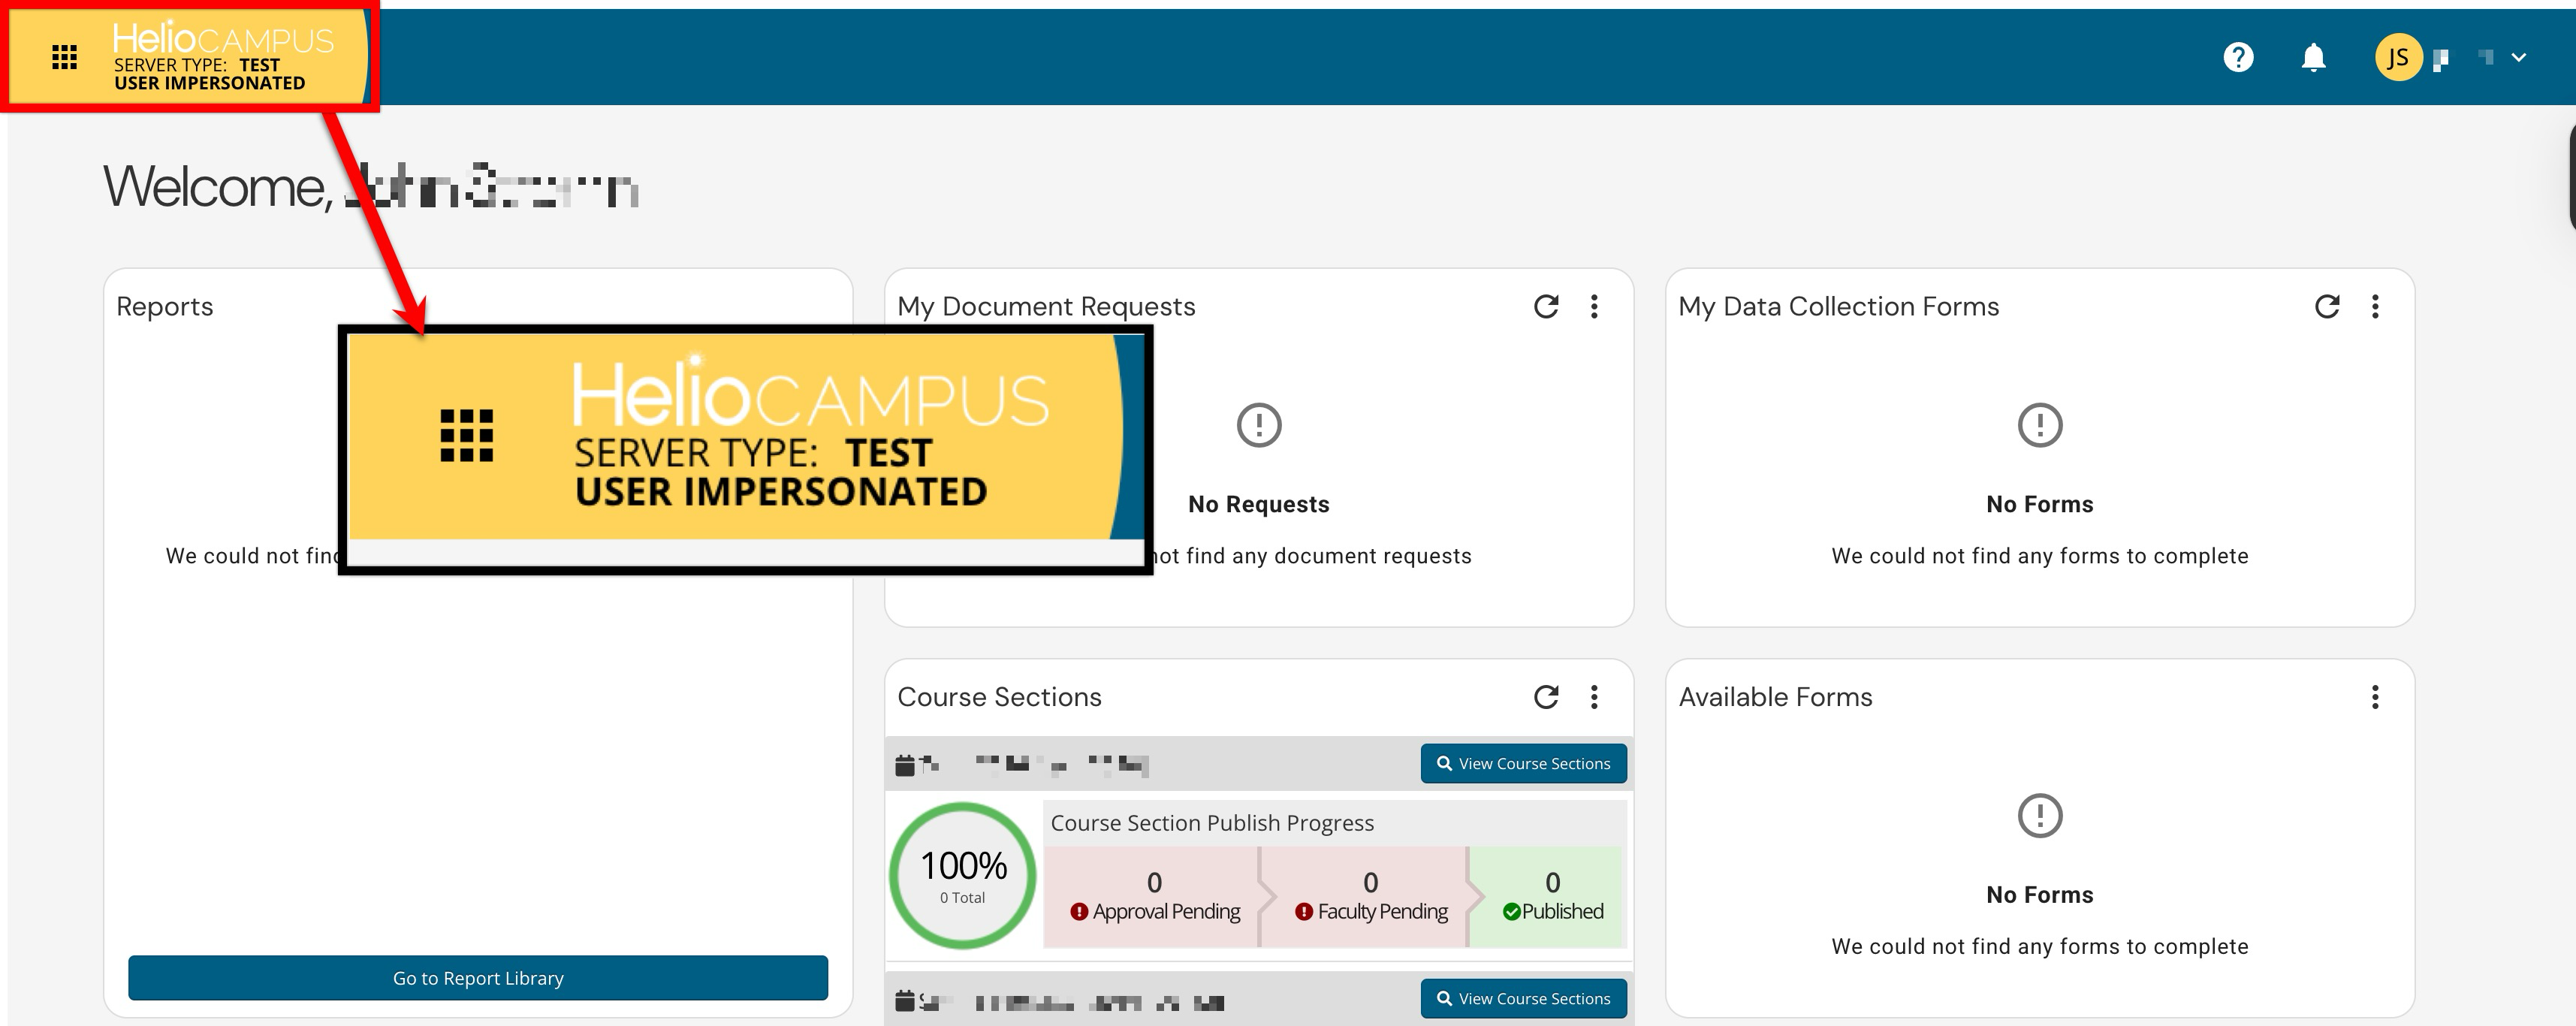The image size is (2576, 1026).
Task: Click the "No Requests" message
Action: tap(1259, 504)
